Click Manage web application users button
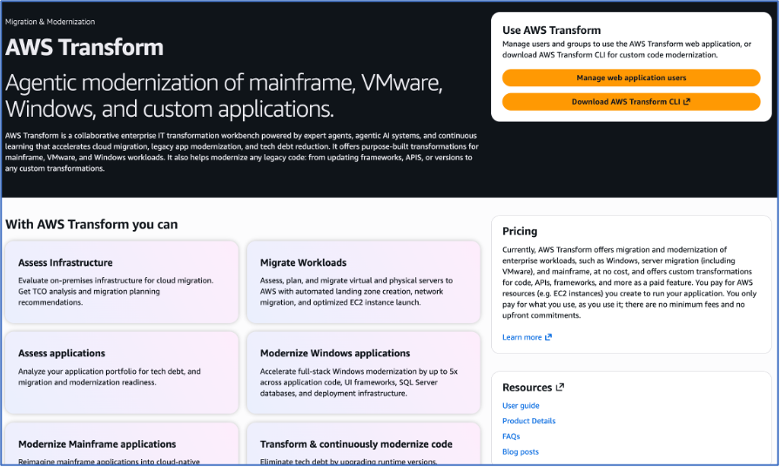The width and height of the screenshot is (780, 467). point(631,78)
